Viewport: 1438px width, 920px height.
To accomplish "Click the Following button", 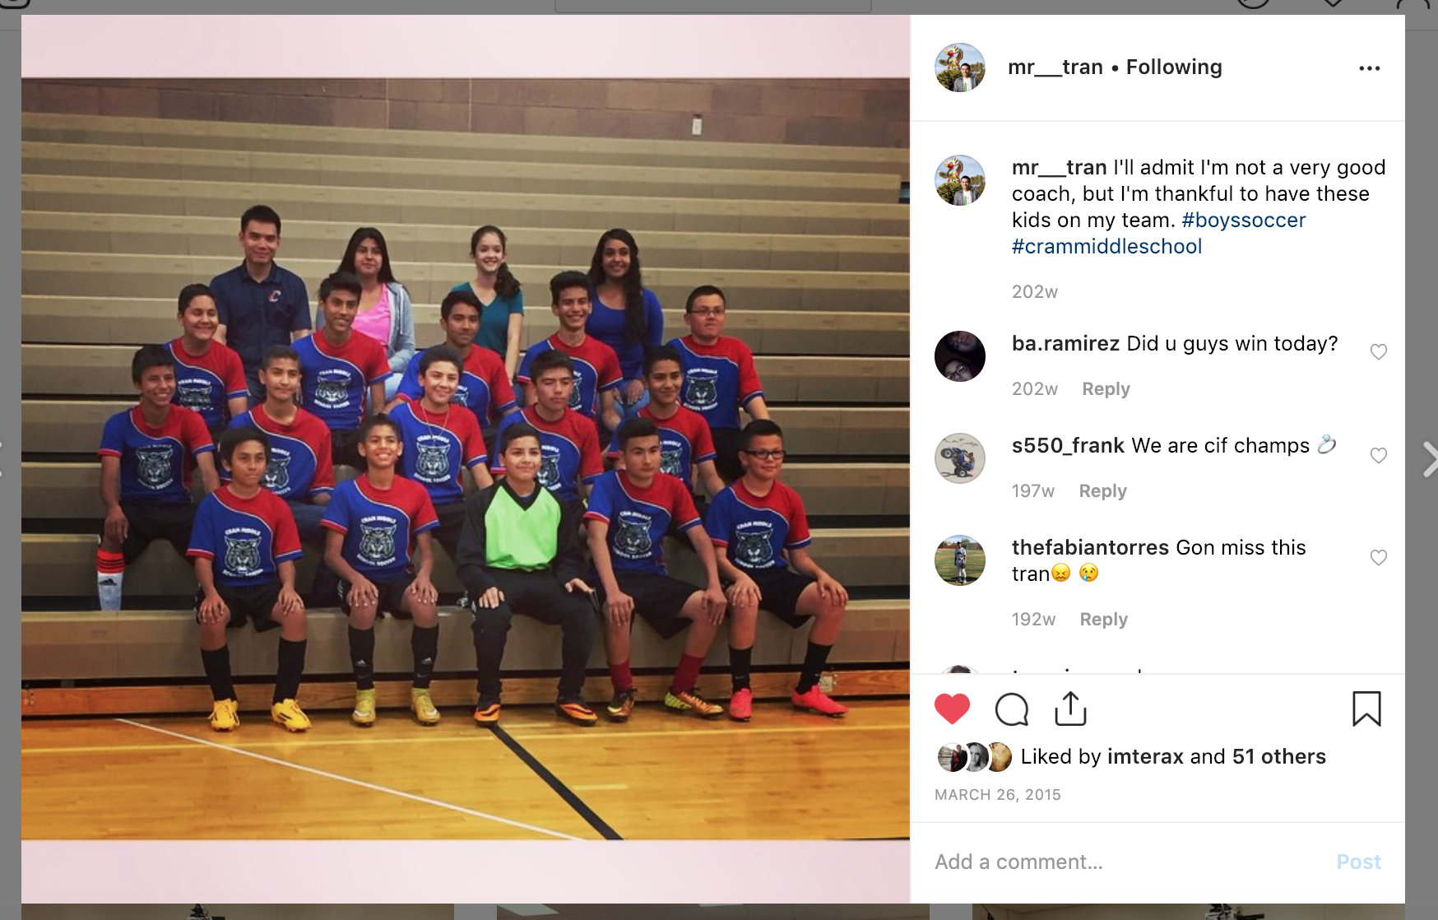I will [1174, 67].
